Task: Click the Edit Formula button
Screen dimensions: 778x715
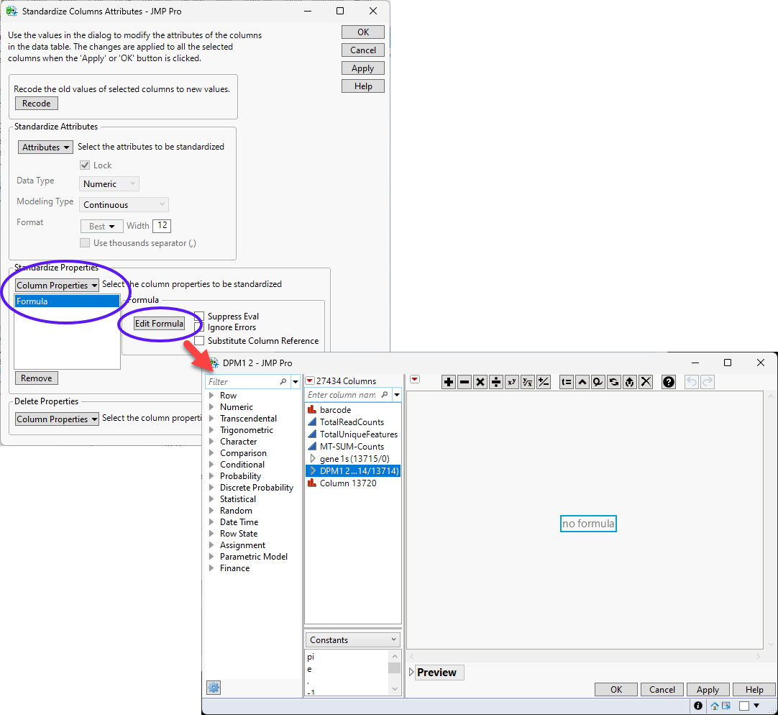Action: 160,323
